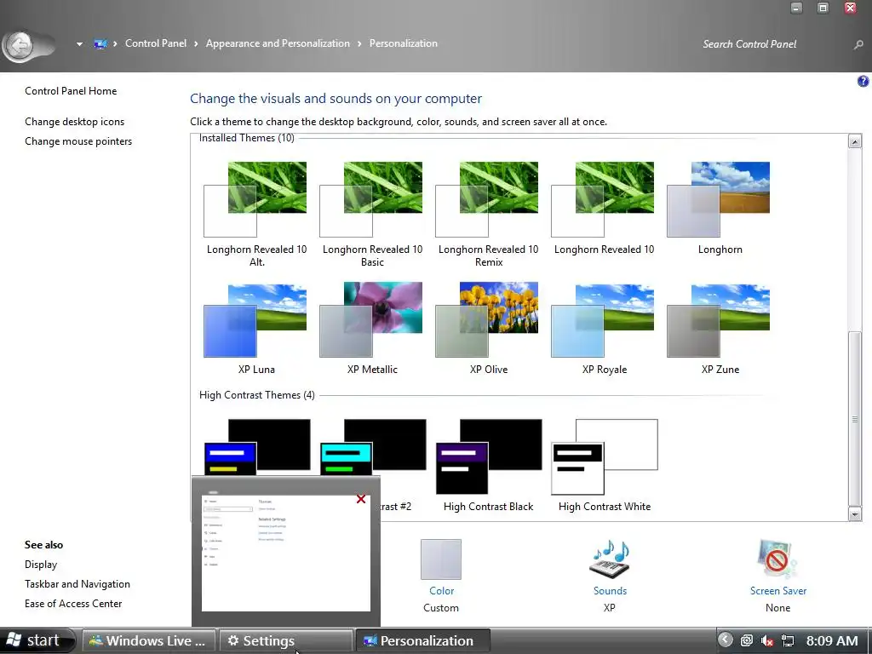This screenshot has width=872, height=654.
Task: Apply the XP Metallic theme
Action: (371, 330)
